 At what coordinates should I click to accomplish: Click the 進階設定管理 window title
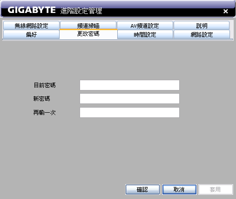click(x=81, y=11)
